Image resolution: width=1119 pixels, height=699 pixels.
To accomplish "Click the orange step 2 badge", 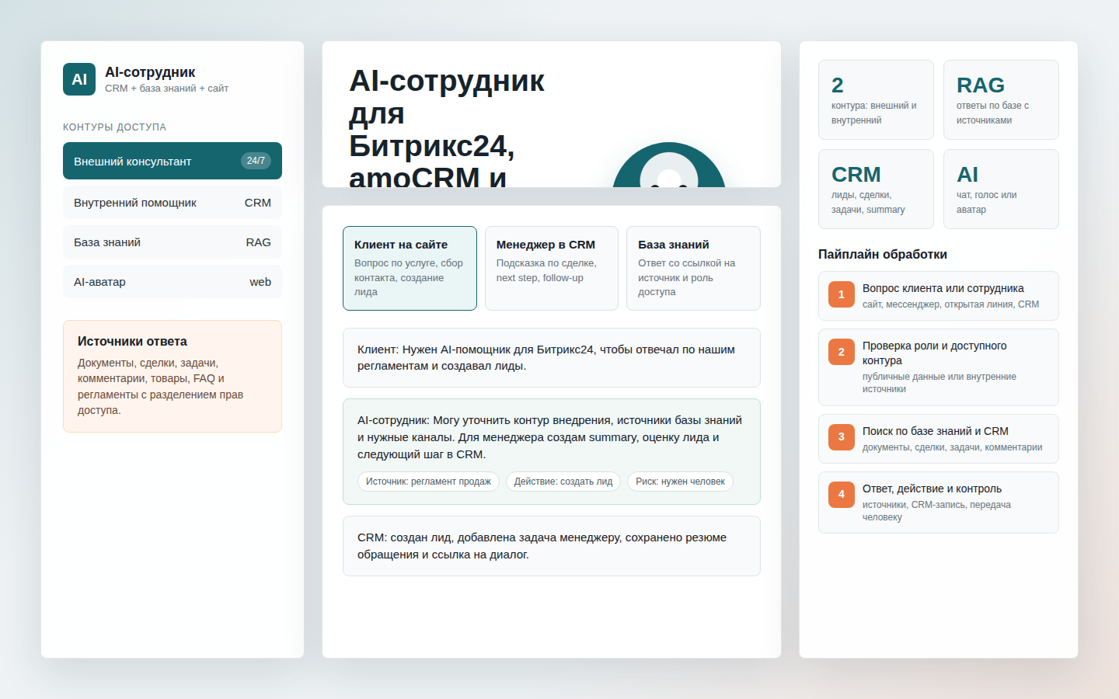I will coord(841,352).
